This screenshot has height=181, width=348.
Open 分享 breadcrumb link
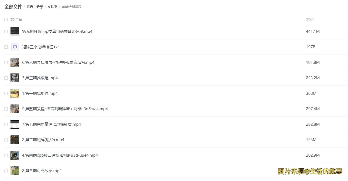40,7
